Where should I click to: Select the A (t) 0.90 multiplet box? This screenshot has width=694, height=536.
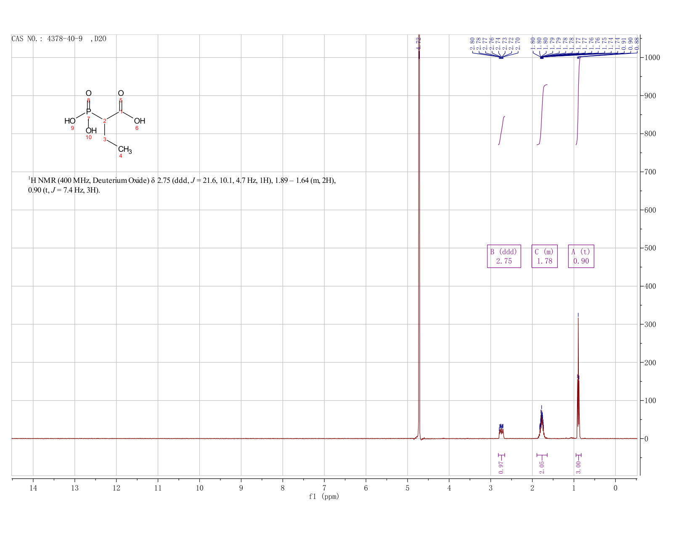[x=581, y=256]
